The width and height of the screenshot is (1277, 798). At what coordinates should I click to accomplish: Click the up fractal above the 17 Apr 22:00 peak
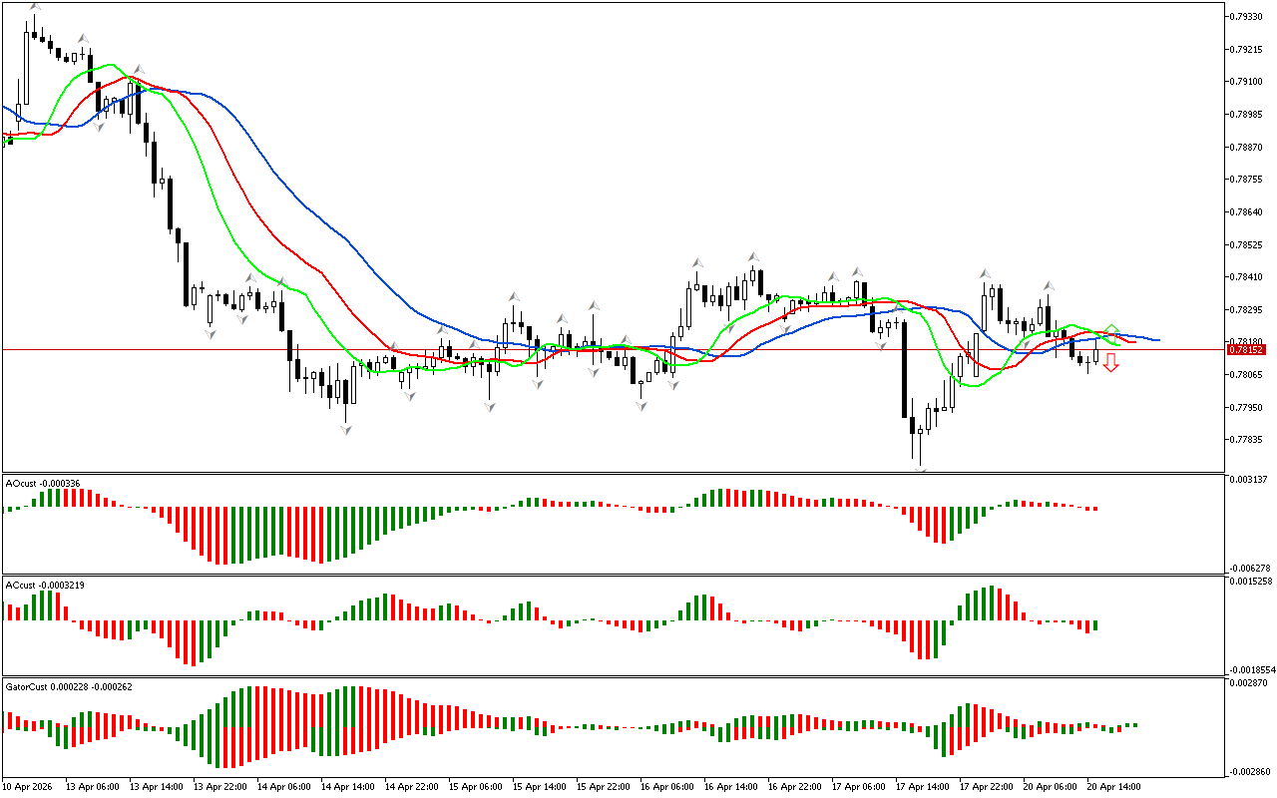[x=984, y=272]
